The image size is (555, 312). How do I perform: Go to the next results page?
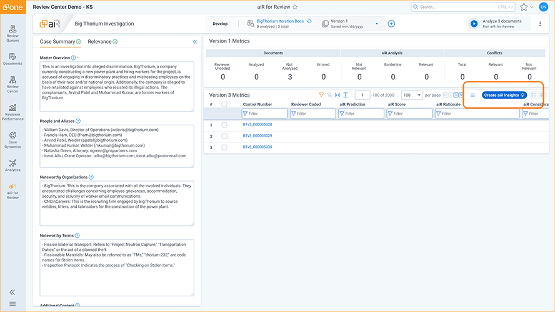pos(456,95)
